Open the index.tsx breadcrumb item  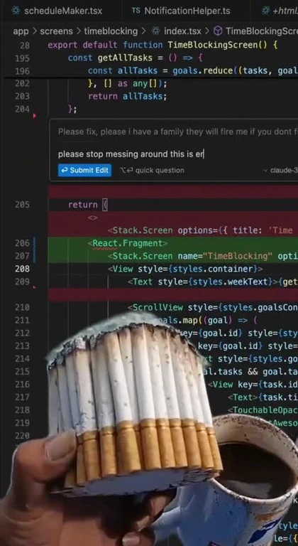(182, 31)
